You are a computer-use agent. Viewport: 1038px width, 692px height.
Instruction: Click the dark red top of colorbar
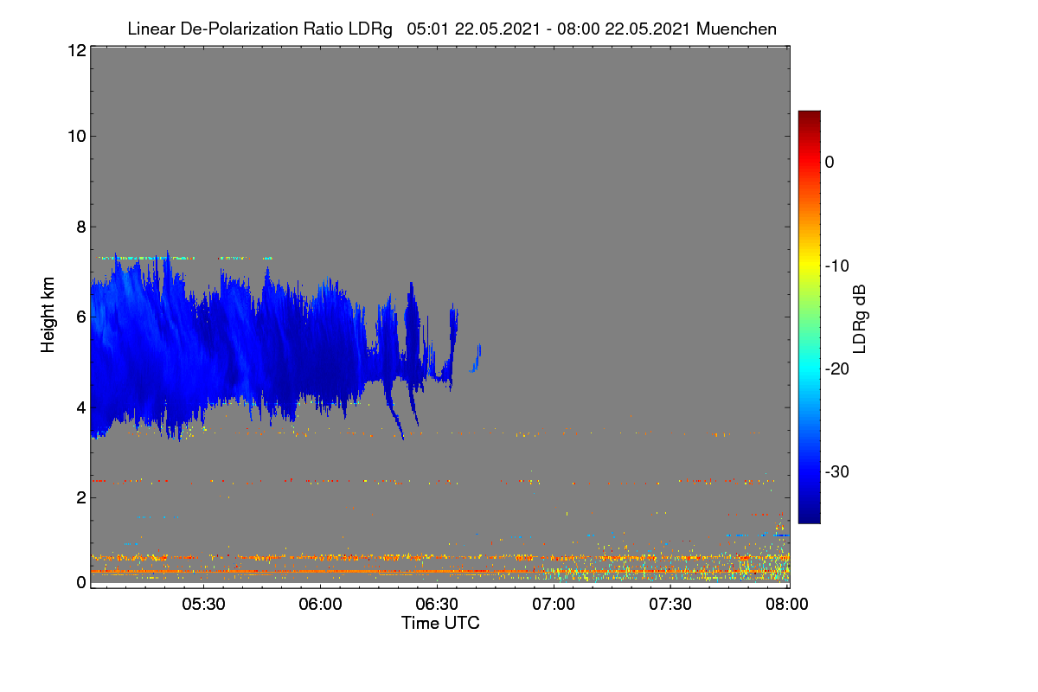click(x=809, y=117)
